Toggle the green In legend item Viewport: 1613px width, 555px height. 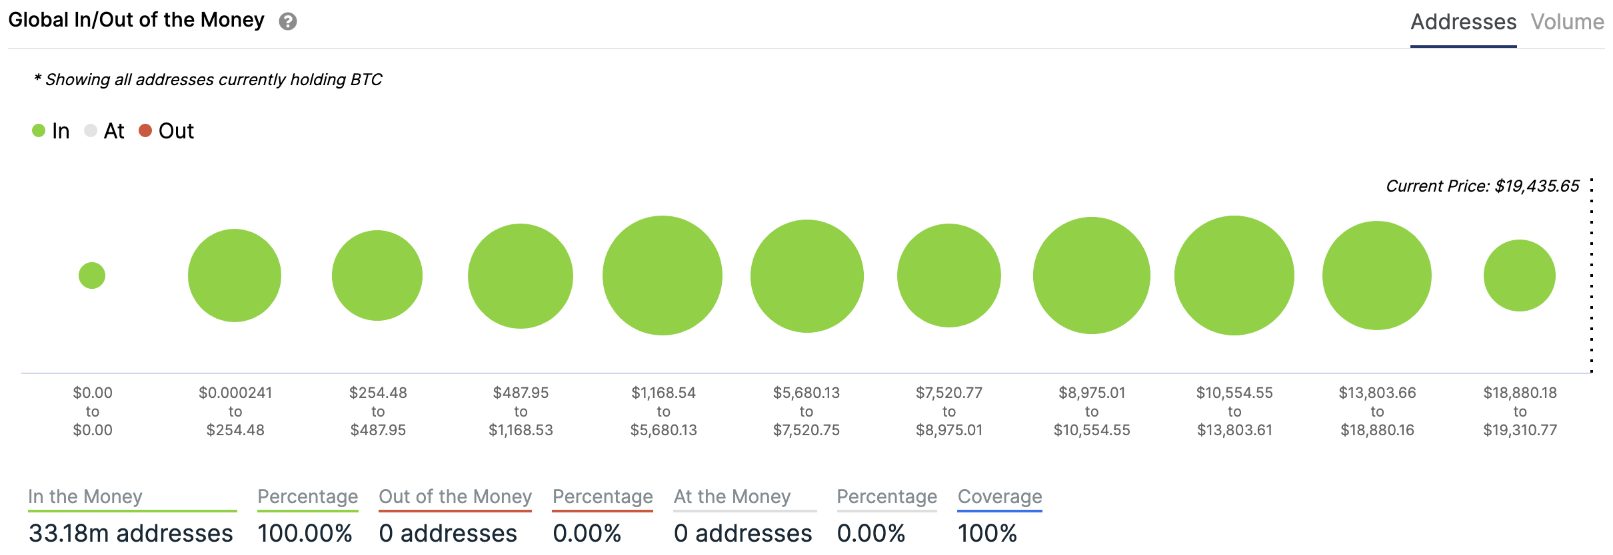(51, 131)
